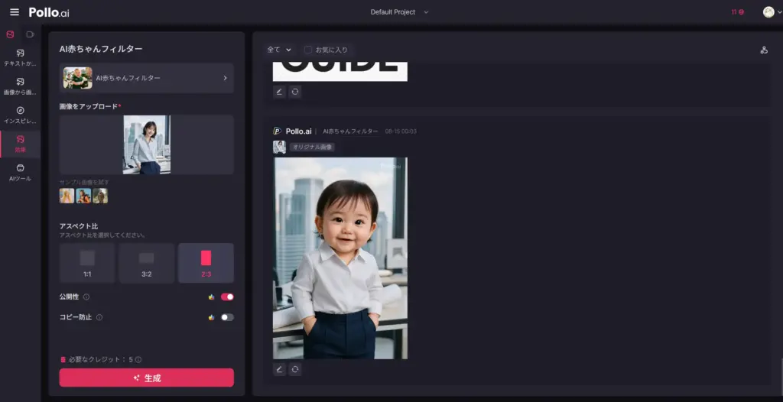Open the hamburger menu
The image size is (783, 402).
tap(15, 12)
